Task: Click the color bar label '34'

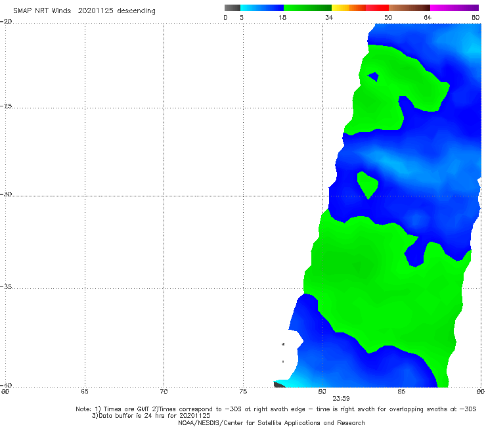Action: (329, 18)
